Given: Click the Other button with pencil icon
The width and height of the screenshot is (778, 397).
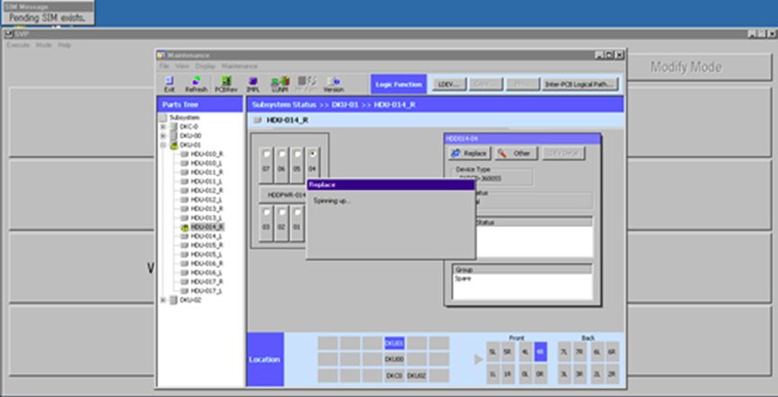Looking at the screenshot, I should pos(514,154).
